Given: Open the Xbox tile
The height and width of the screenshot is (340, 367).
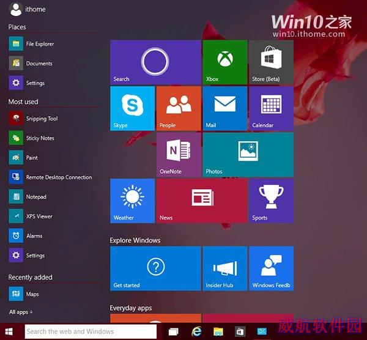Looking at the screenshot, I should (225, 62).
